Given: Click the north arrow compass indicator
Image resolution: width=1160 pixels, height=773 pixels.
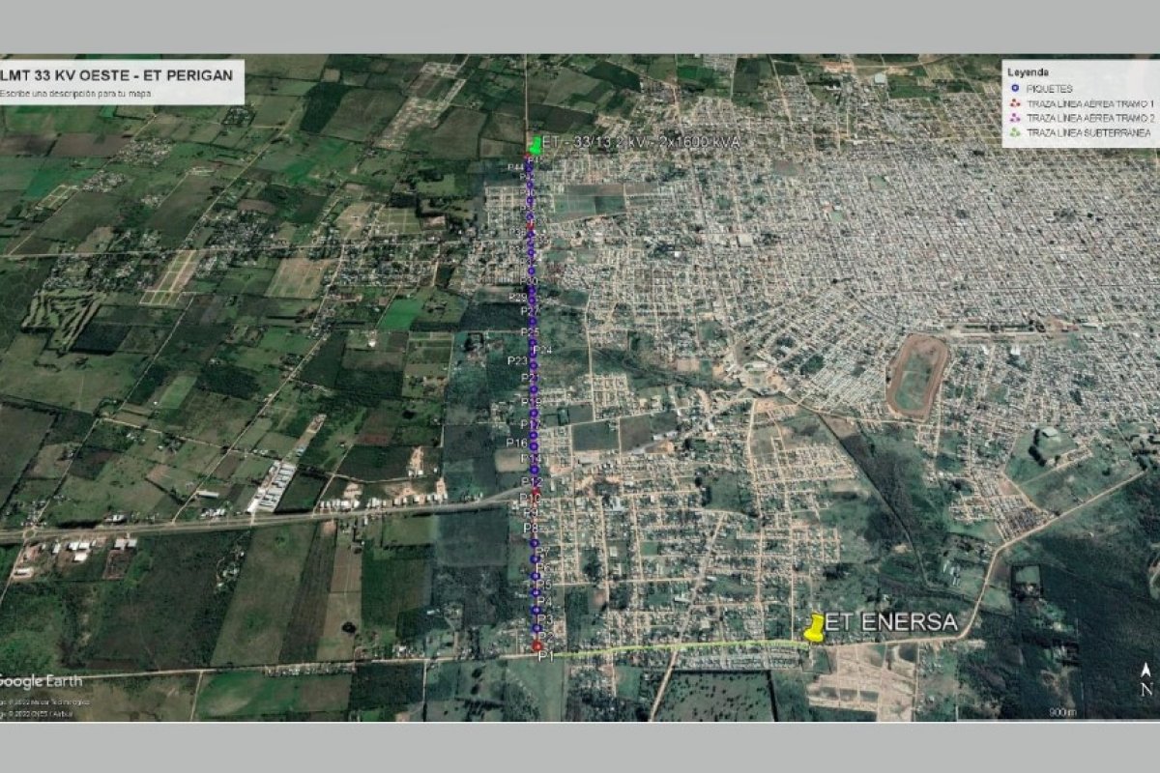Looking at the screenshot, I should click(1145, 680).
